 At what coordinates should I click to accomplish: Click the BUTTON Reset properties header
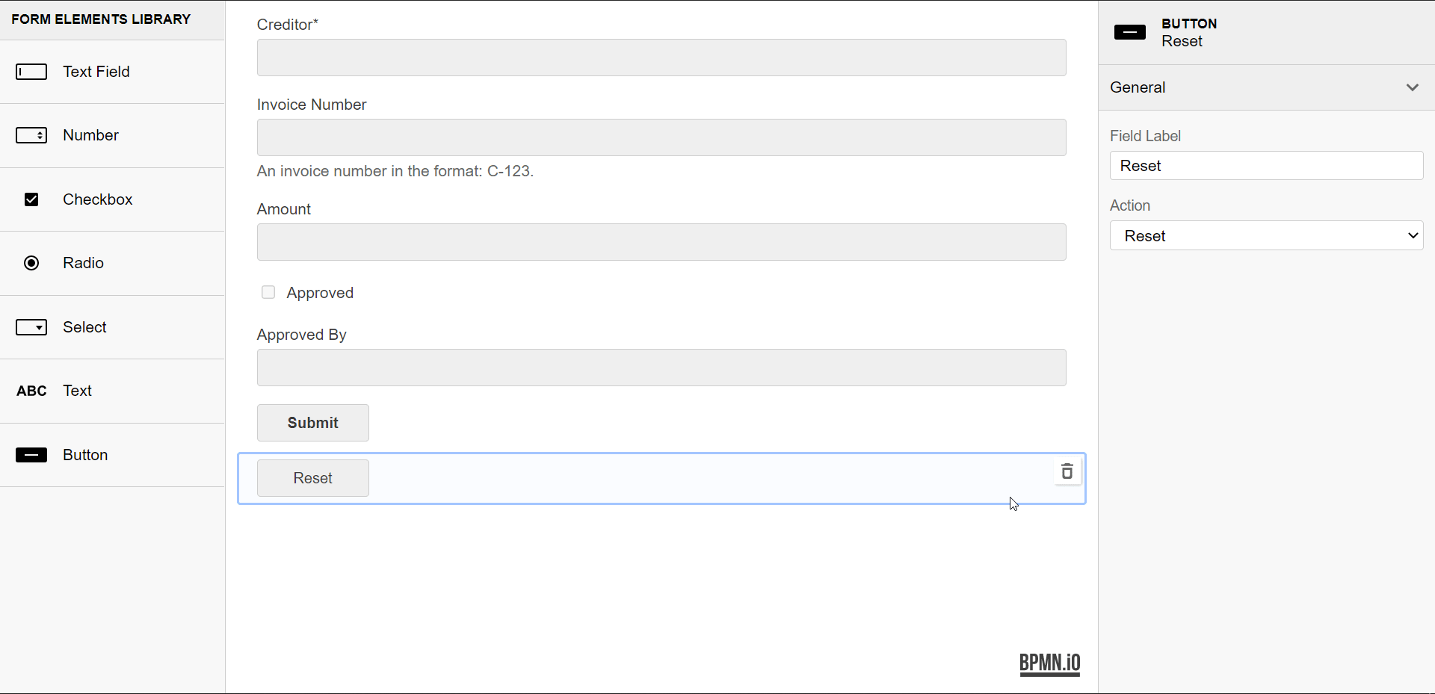pos(1188,33)
